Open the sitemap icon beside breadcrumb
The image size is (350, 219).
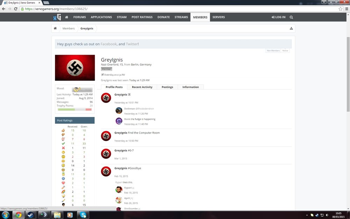tap(291, 28)
